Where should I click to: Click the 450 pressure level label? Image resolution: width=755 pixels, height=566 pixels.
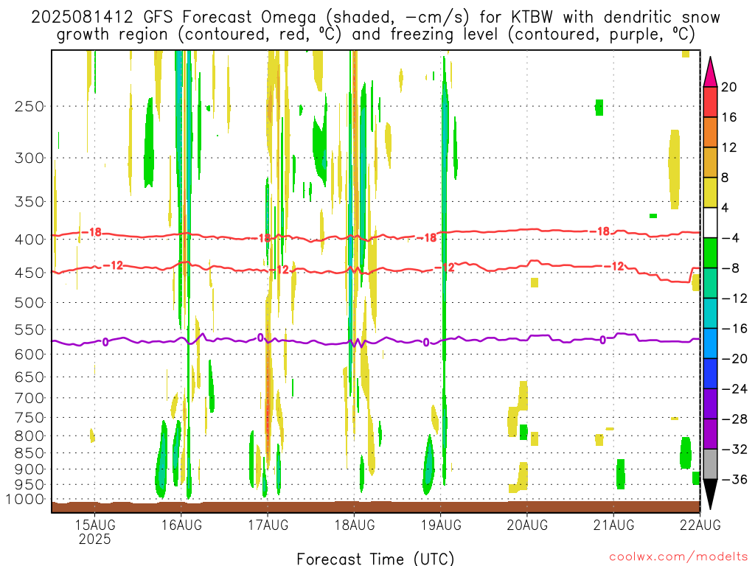(29, 273)
